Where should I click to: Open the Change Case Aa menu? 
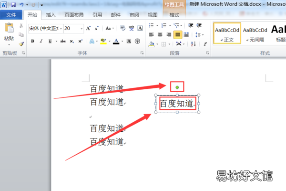(x=110, y=28)
